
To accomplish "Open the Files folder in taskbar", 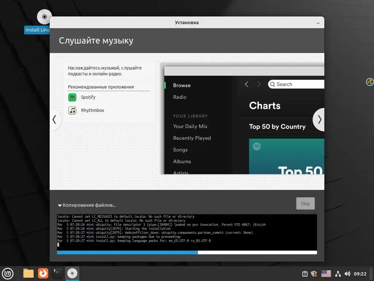I will click(28, 273).
